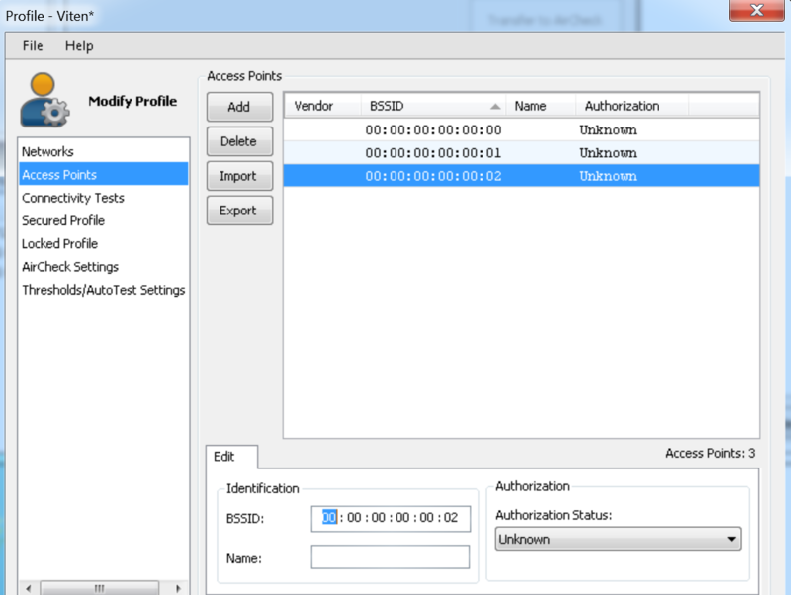Open Secured Profile section
Viewport: 791px width, 595px height.
click(x=63, y=220)
